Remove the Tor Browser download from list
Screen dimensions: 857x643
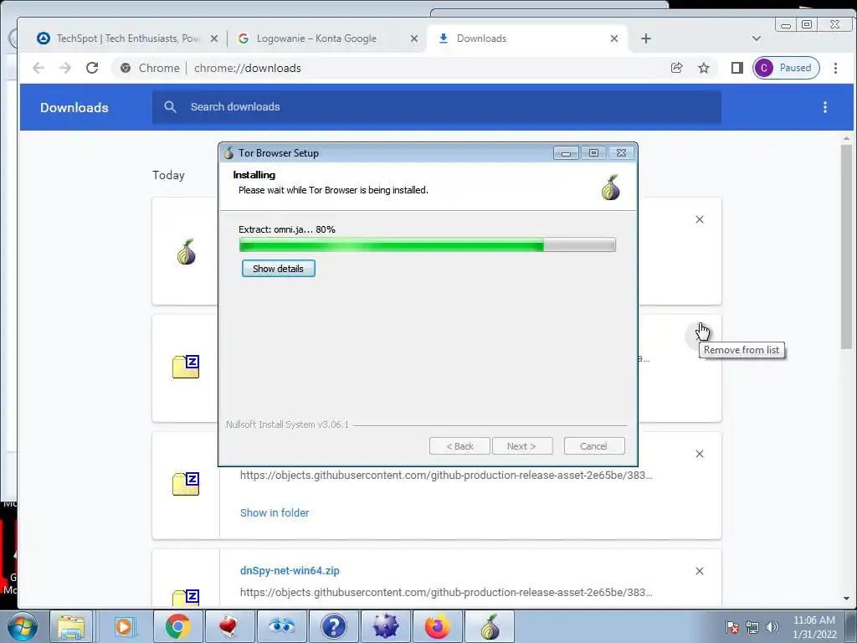[x=700, y=219]
